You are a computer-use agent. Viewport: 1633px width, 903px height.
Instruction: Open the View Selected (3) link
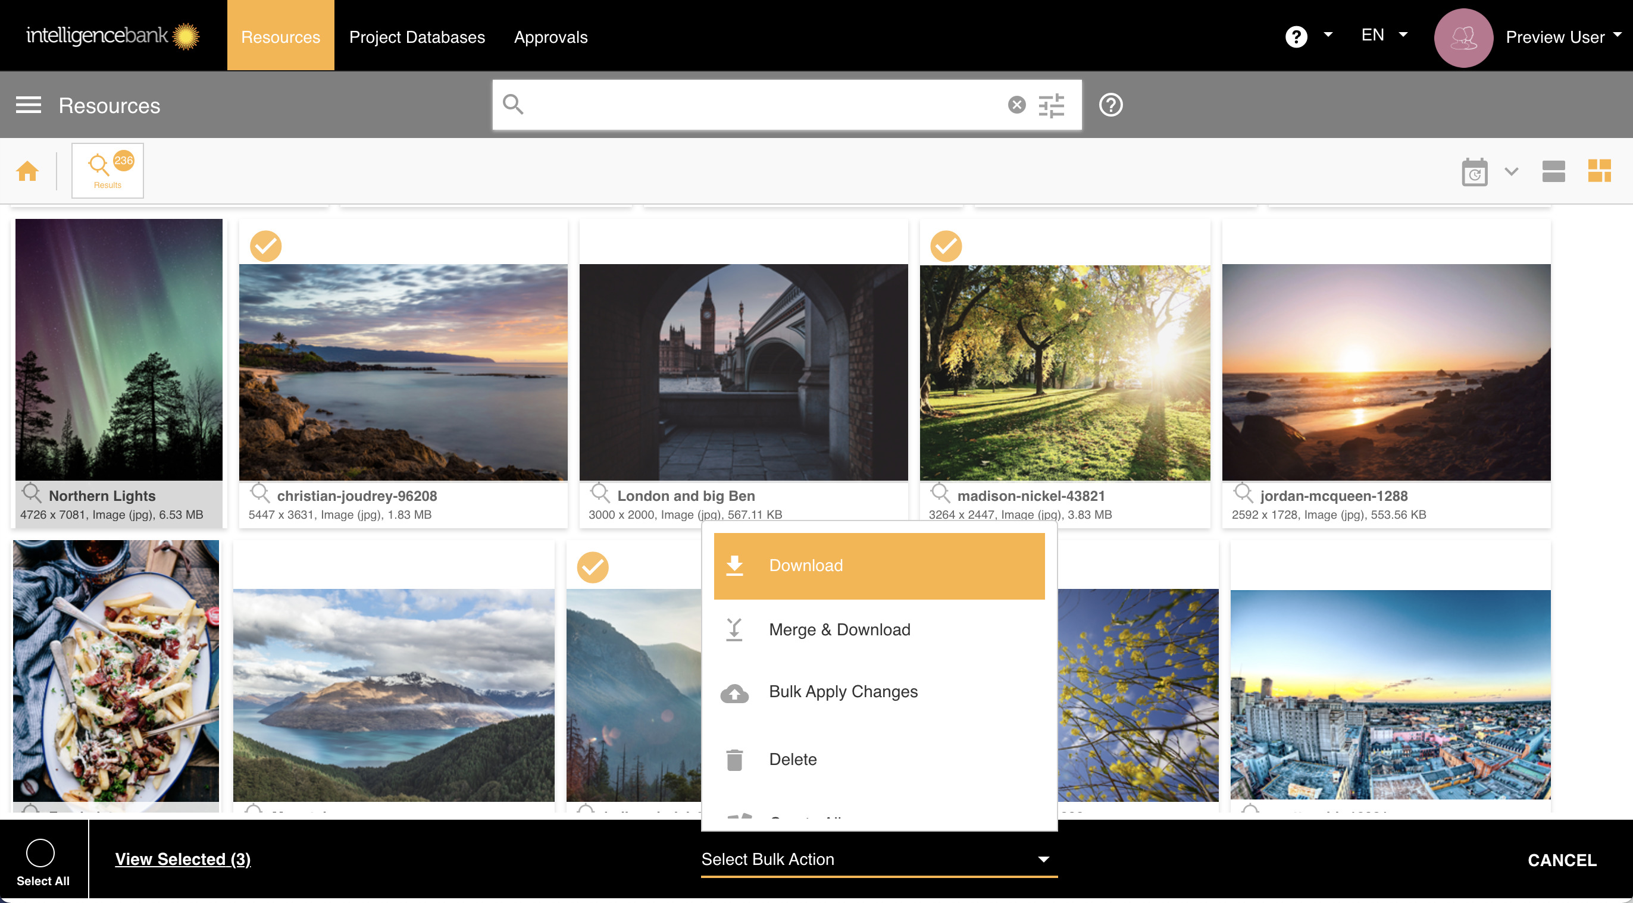point(183,860)
